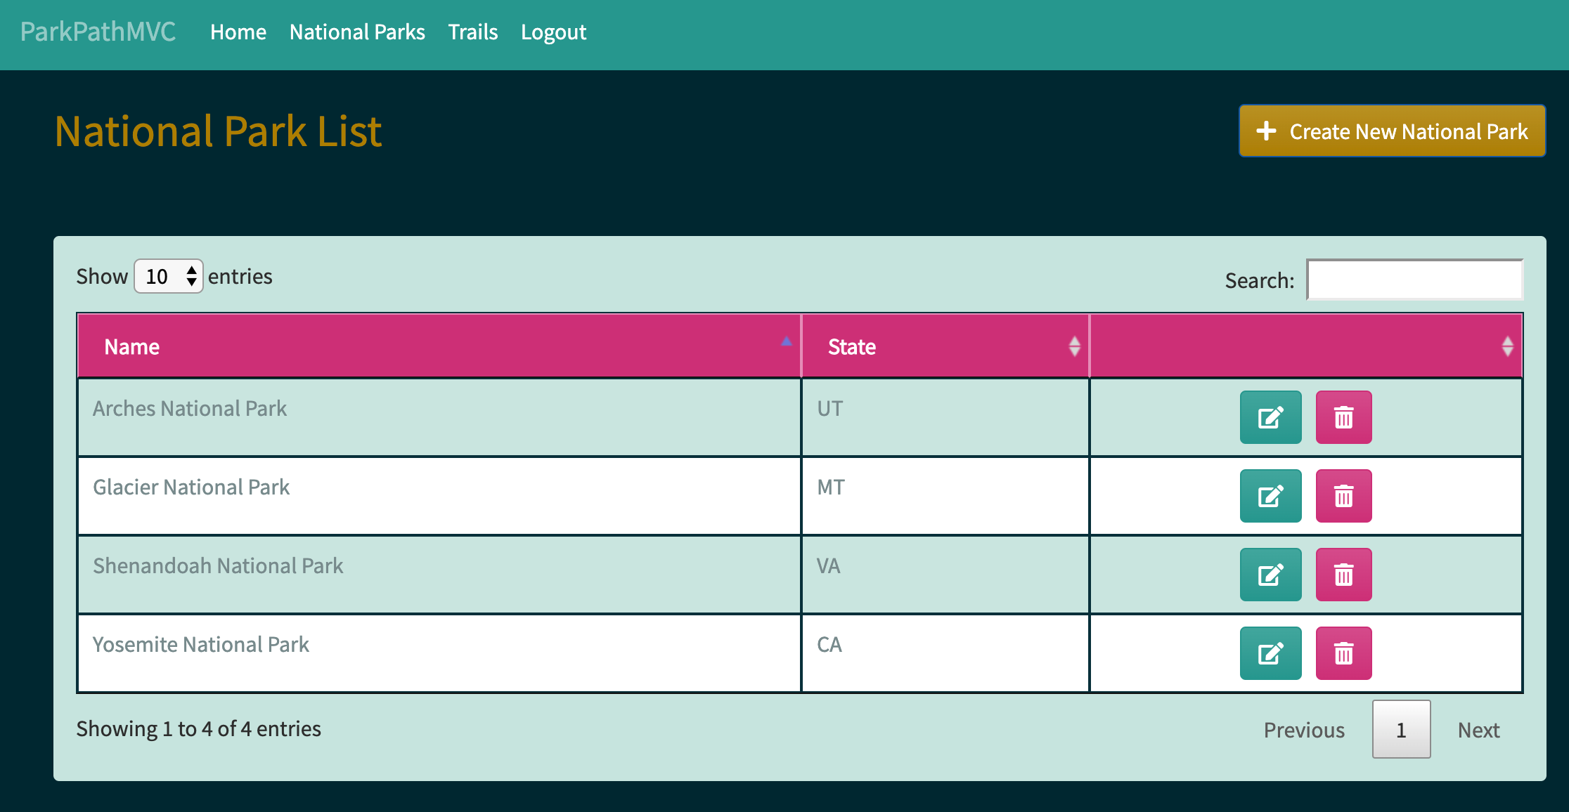The image size is (1569, 812).
Task: Go to the Next page of results
Action: point(1478,730)
